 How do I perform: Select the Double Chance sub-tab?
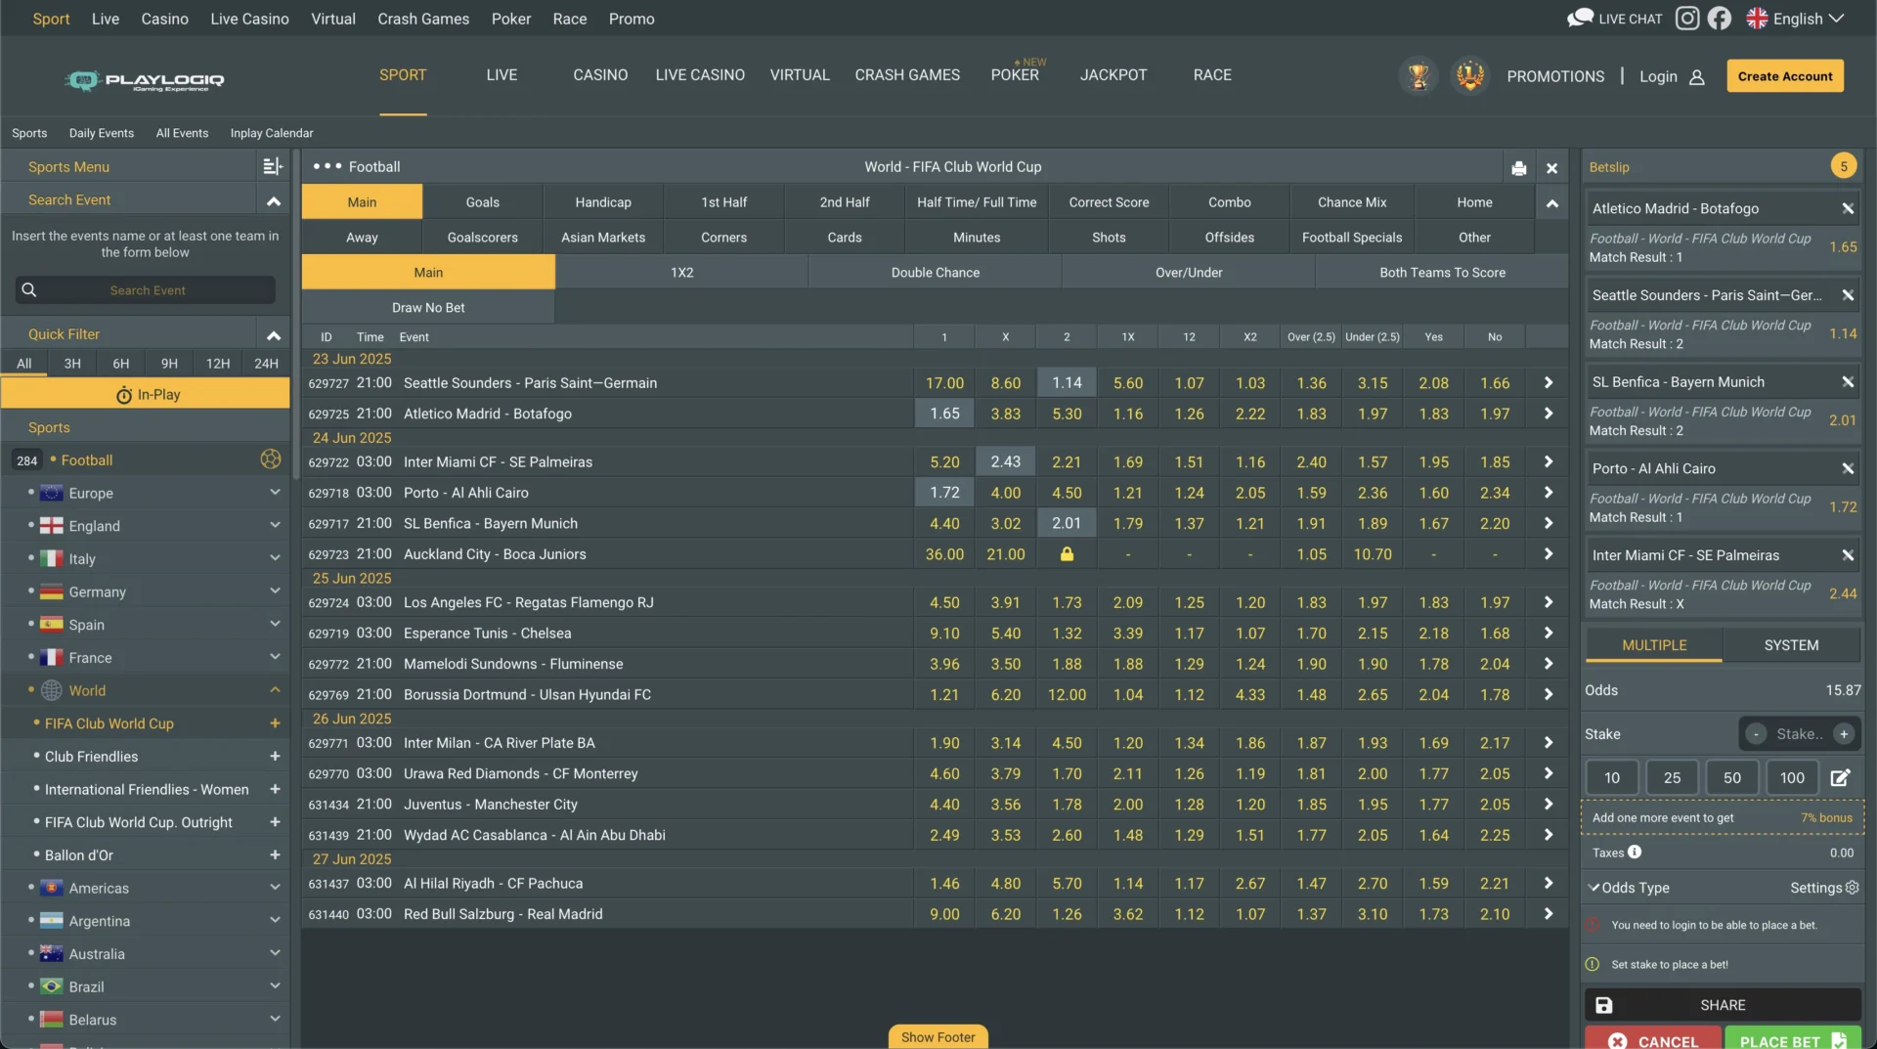point(935,273)
